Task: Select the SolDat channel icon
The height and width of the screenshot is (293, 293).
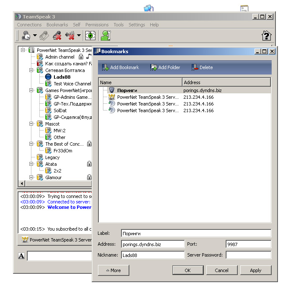Action: pyautogui.click(x=48, y=110)
